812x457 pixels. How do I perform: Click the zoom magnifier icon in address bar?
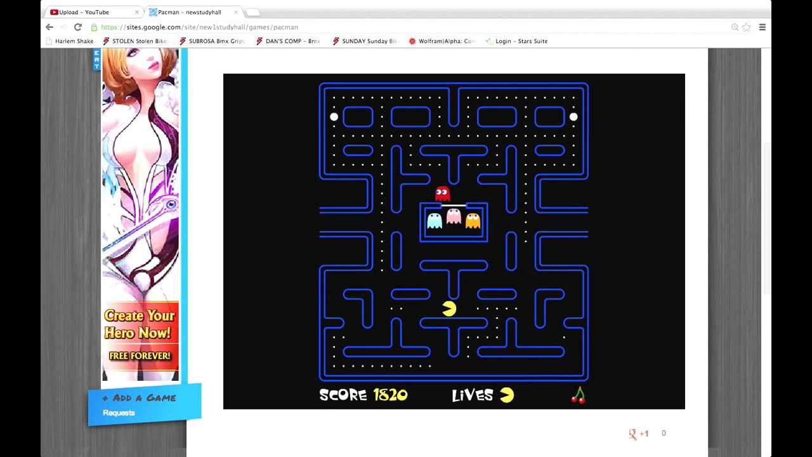[x=735, y=27]
